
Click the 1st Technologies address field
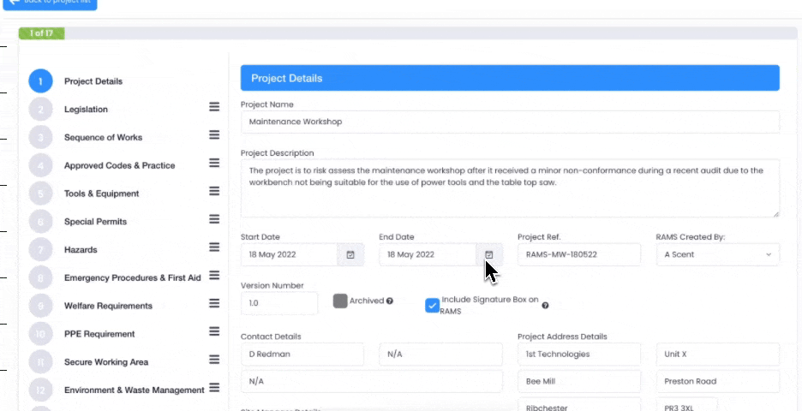click(x=579, y=354)
